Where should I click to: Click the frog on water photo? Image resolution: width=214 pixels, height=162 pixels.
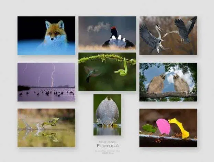46,128
